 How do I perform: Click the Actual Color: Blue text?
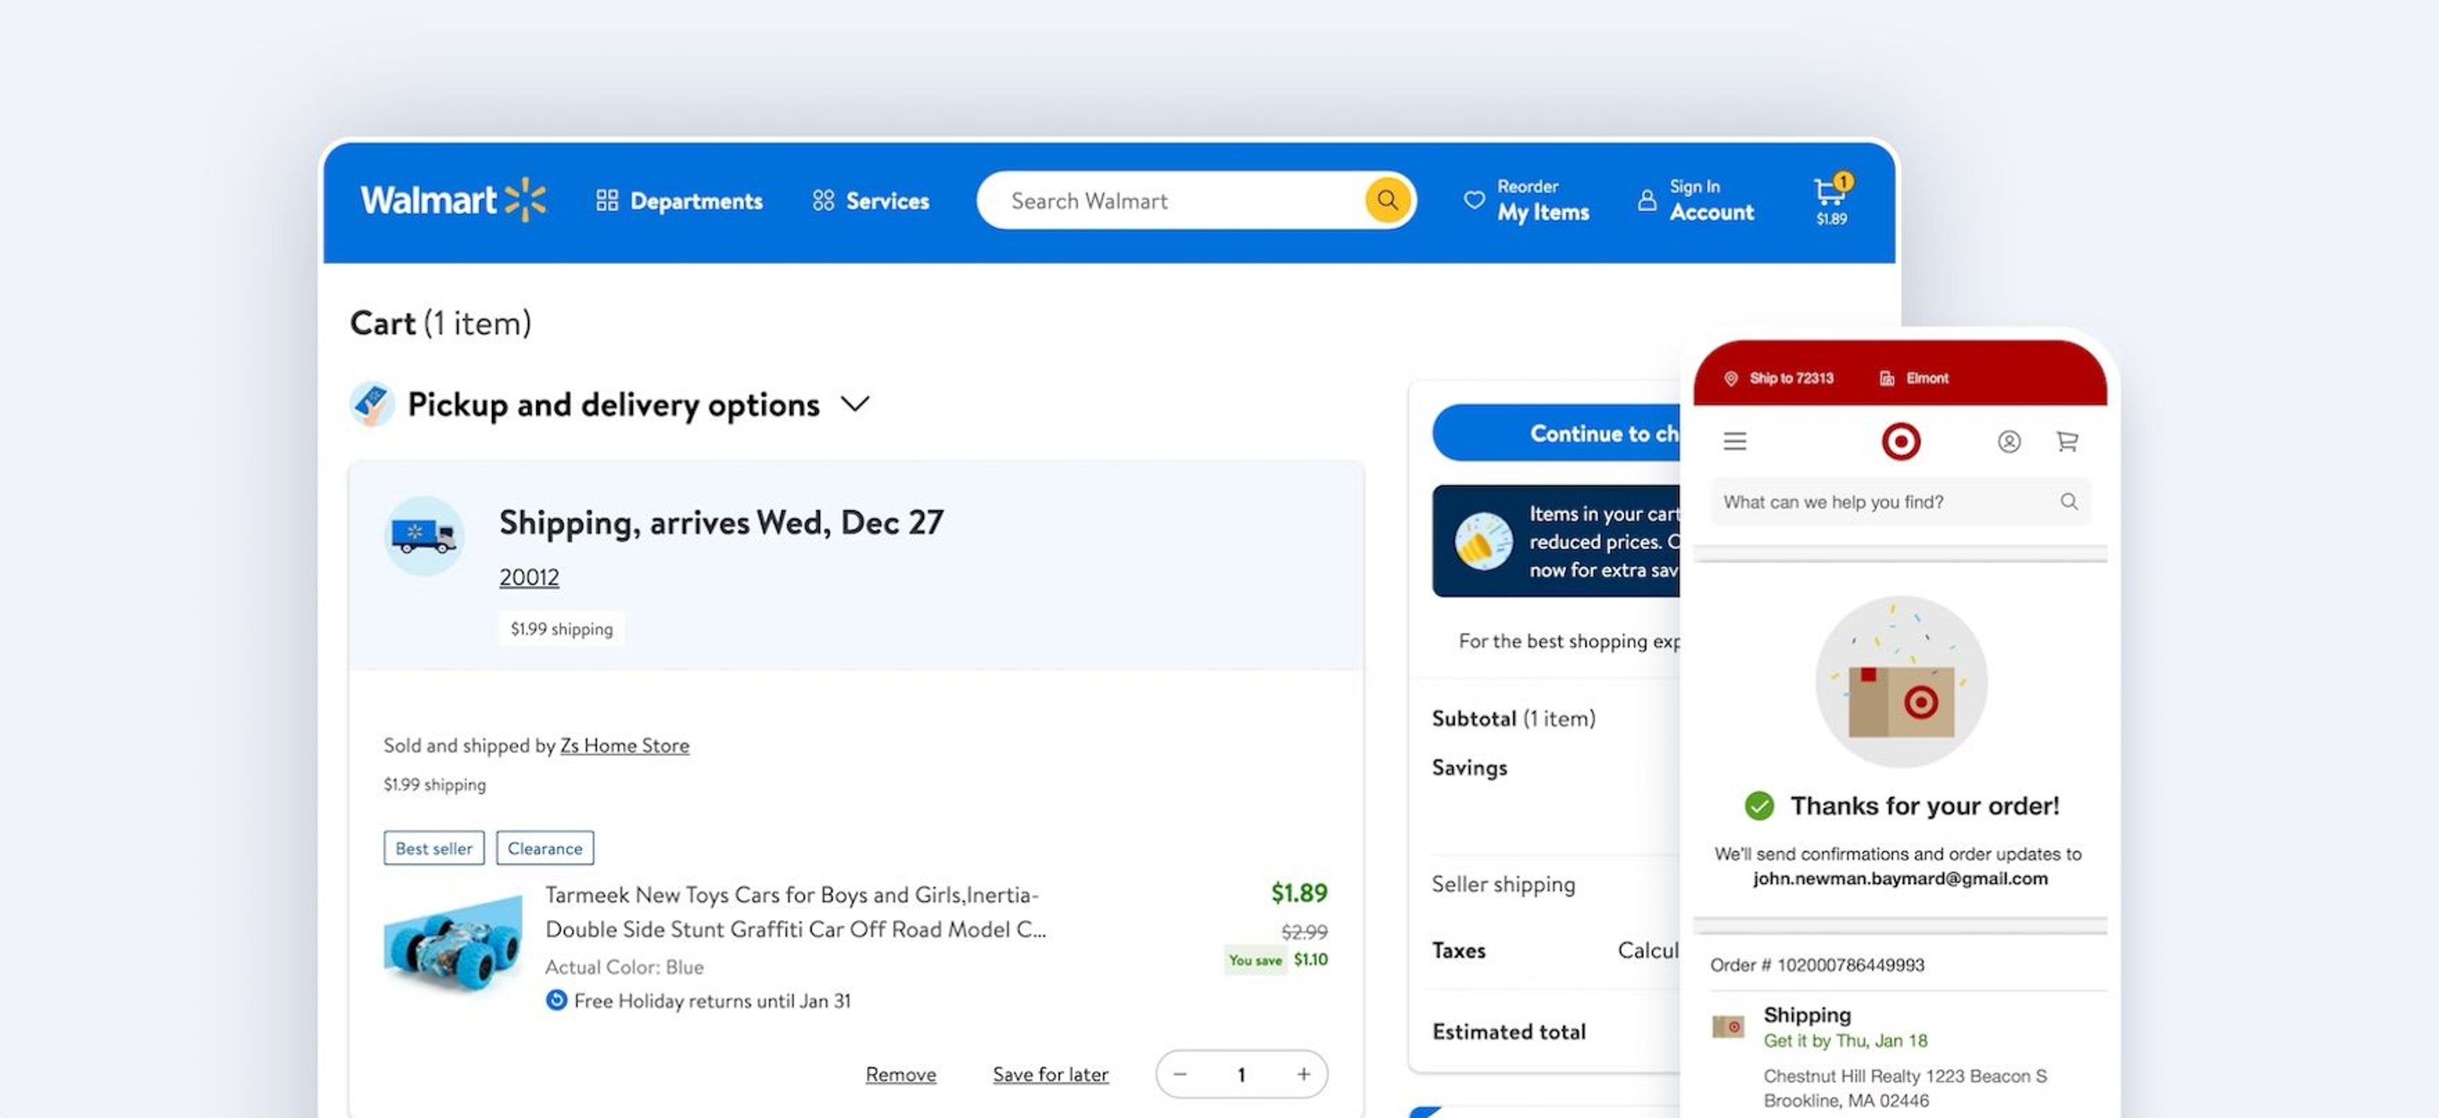tap(624, 966)
